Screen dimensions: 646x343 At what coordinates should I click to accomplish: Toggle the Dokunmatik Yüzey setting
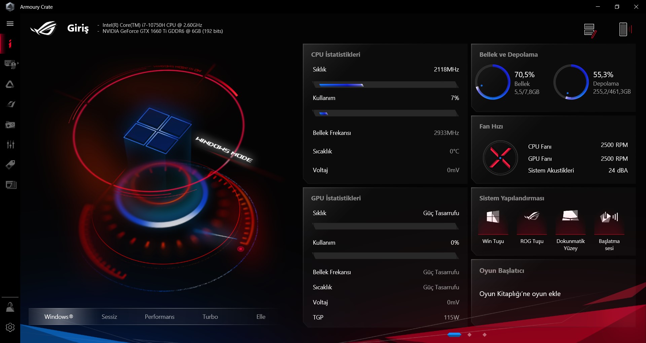point(570,230)
